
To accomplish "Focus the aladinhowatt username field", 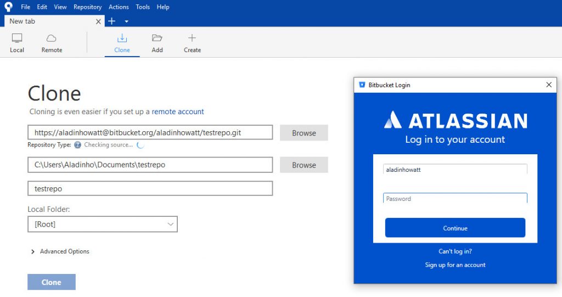I will 455,169.
